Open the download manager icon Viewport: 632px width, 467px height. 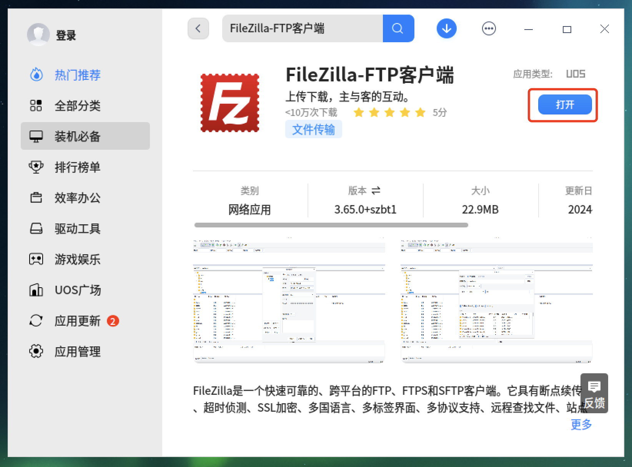447,28
